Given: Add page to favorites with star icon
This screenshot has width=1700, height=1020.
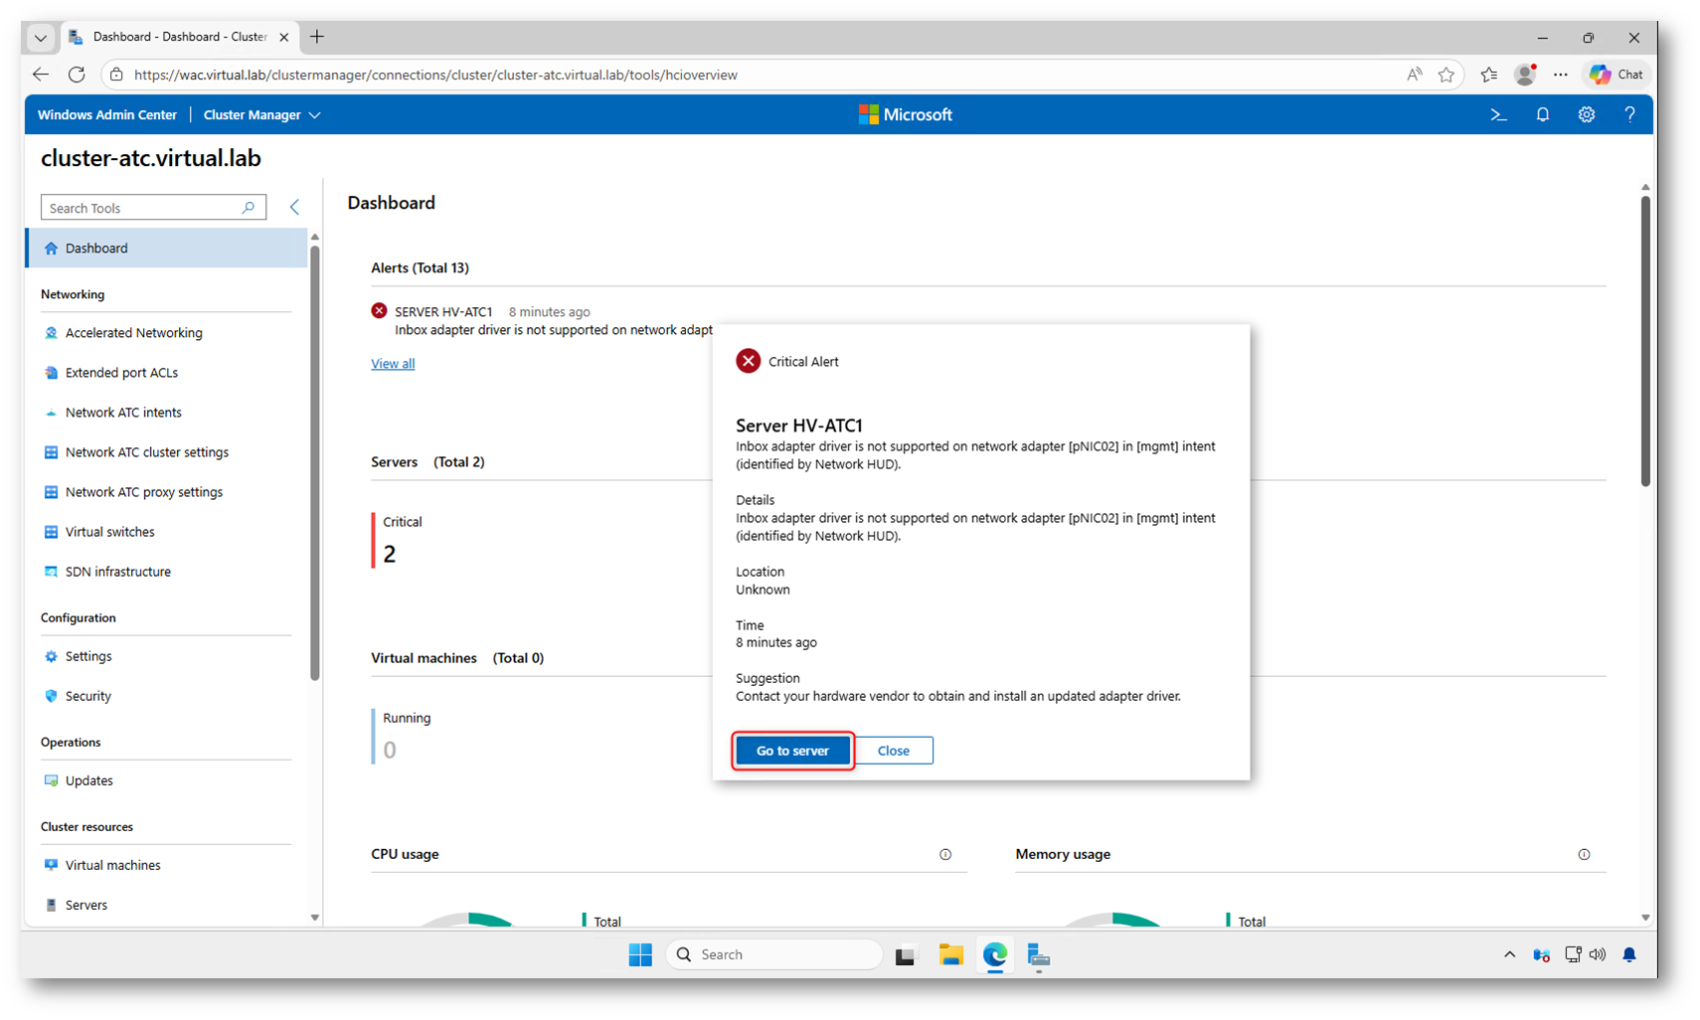Looking at the screenshot, I should coord(1445,75).
